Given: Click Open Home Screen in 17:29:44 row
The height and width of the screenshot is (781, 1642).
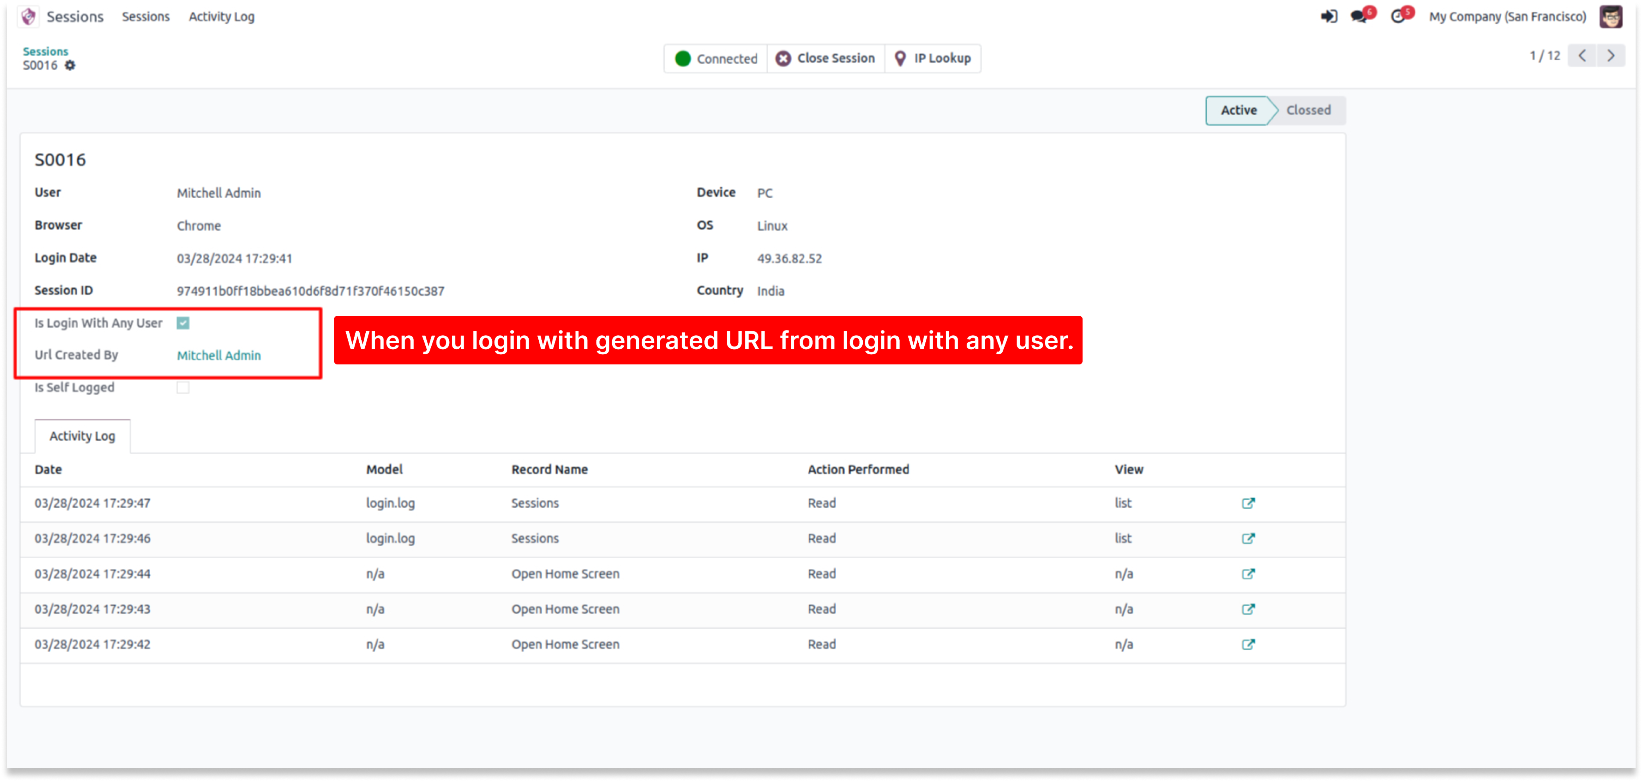Looking at the screenshot, I should (565, 574).
